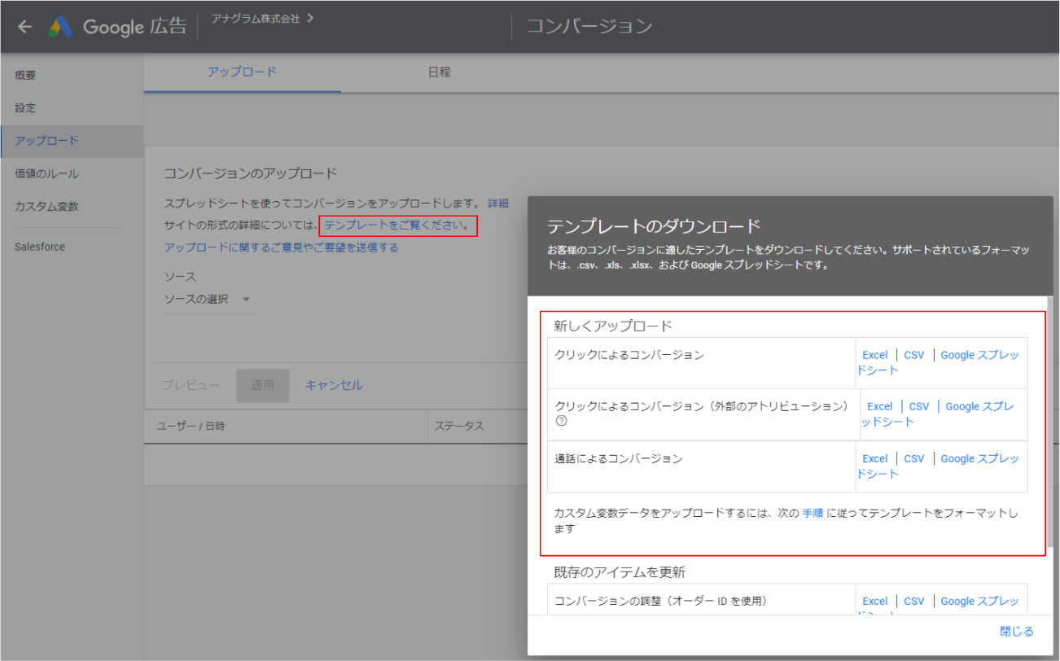
Task: Click the 手順 link for custom variables
Action: tap(813, 514)
